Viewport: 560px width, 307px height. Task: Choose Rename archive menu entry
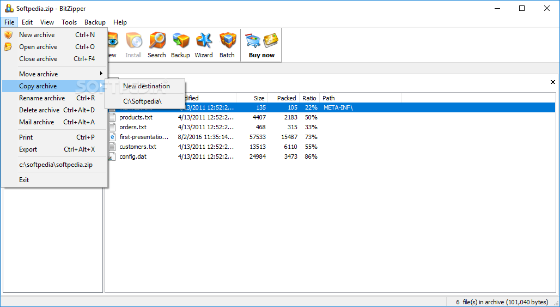[54, 98]
